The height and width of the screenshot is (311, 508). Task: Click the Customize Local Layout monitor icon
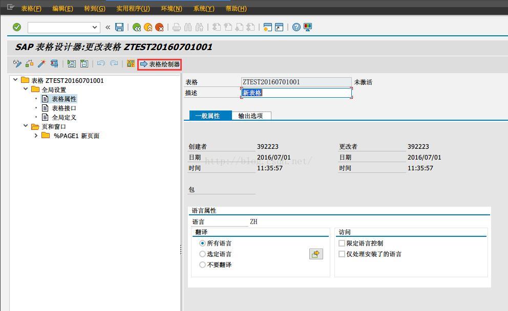[x=308, y=27]
